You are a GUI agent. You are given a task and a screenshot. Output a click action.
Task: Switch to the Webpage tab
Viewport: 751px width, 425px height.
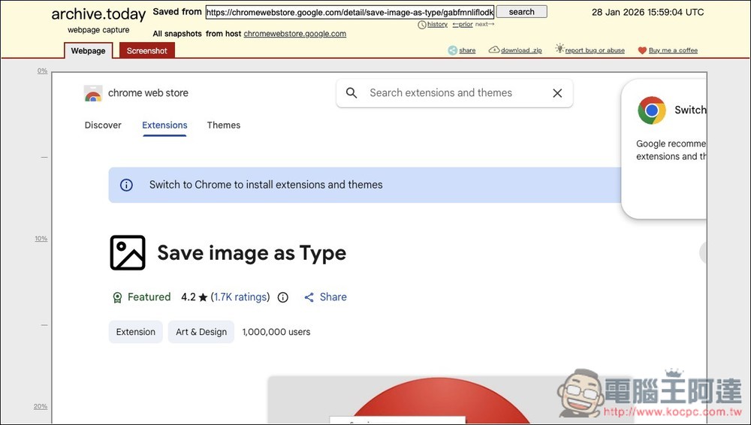(x=88, y=51)
